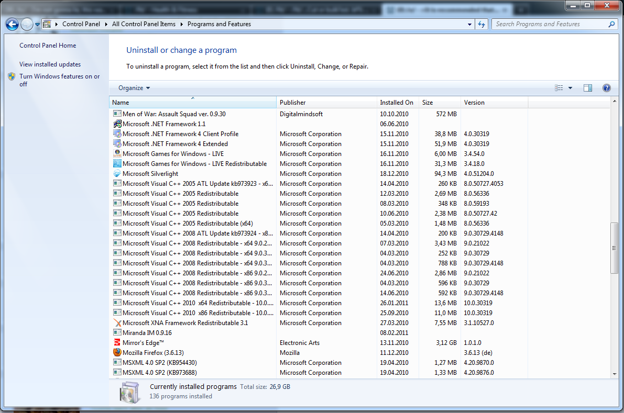624x413 pixels.
Task: Select .NET Framework 4 Client Profile icon
Action: [117, 133]
